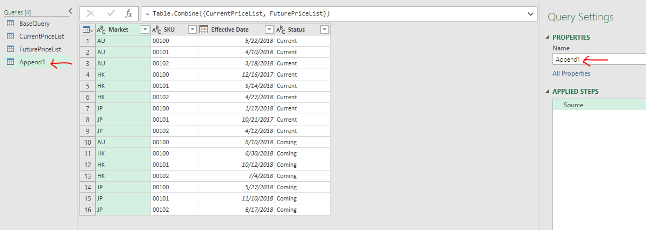
Task: Click the cancel (X) formula icon
Action: (x=91, y=13)
